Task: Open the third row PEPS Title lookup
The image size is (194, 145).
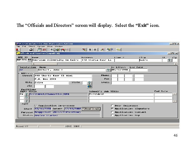Action: click(26, 101)
